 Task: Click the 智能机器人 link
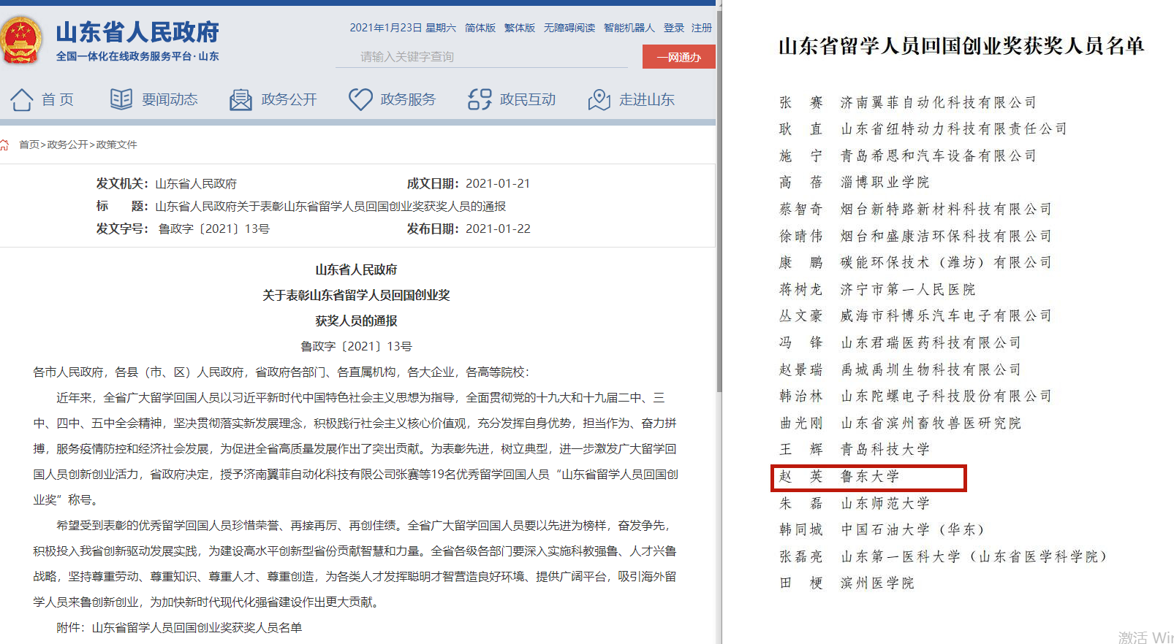pos(629,28)
